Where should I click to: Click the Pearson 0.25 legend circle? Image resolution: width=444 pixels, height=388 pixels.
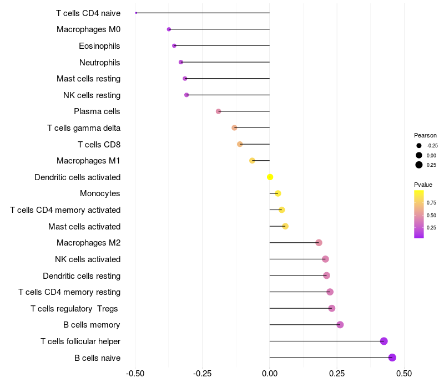click(419, 165)
